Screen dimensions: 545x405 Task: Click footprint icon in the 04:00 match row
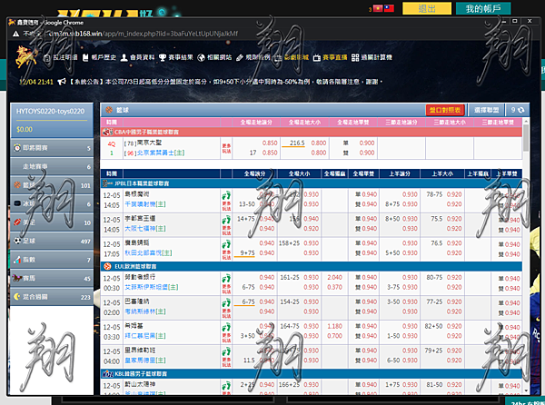pyautogui.click(x=226, y=351)
